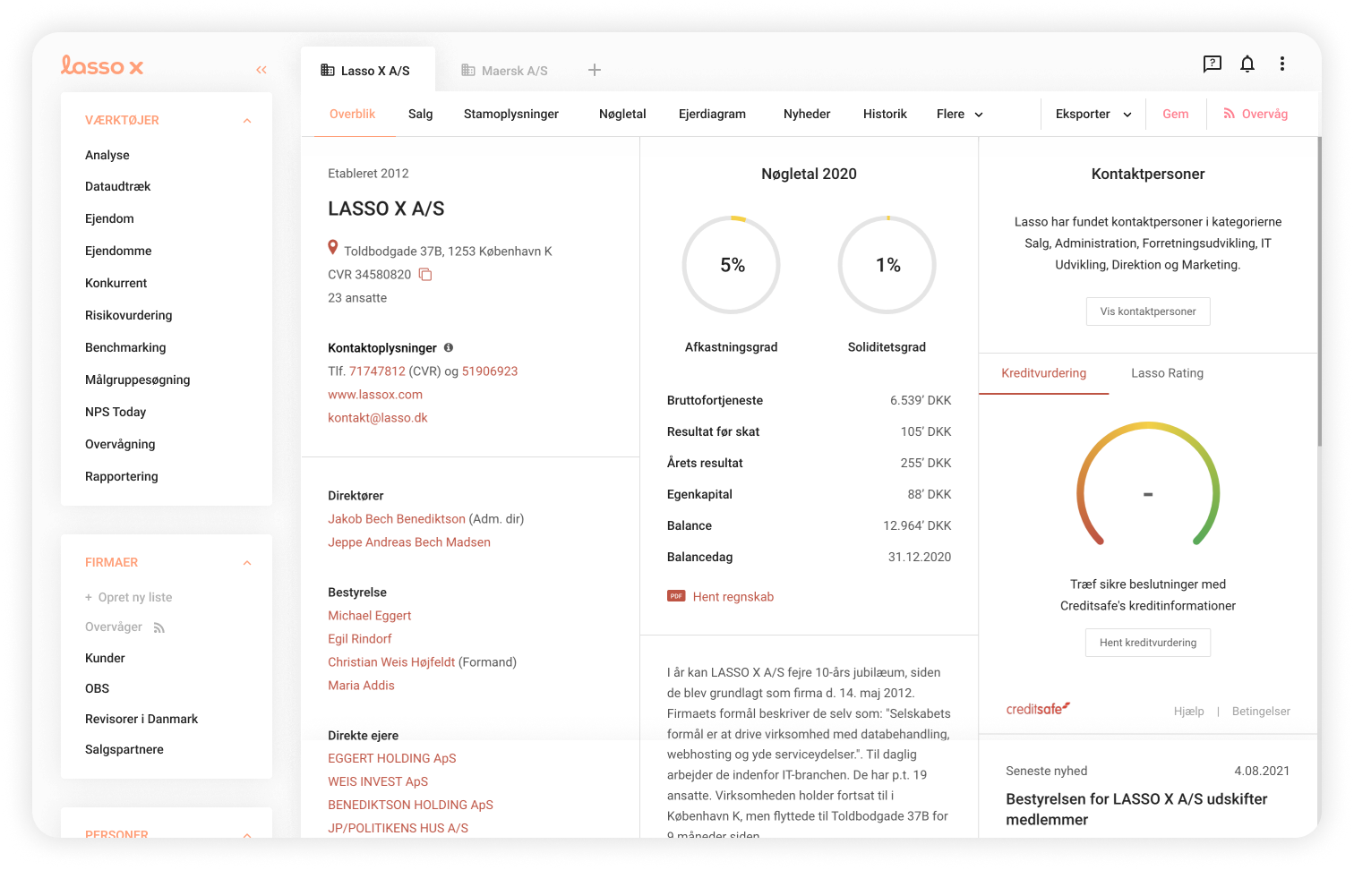Click the Betingelser link
The image size is (1354, 870).
coord(1261,712)
